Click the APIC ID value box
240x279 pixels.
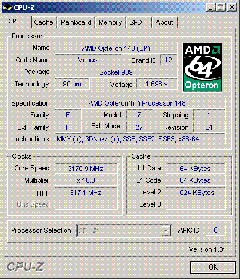tap(215, 230)
